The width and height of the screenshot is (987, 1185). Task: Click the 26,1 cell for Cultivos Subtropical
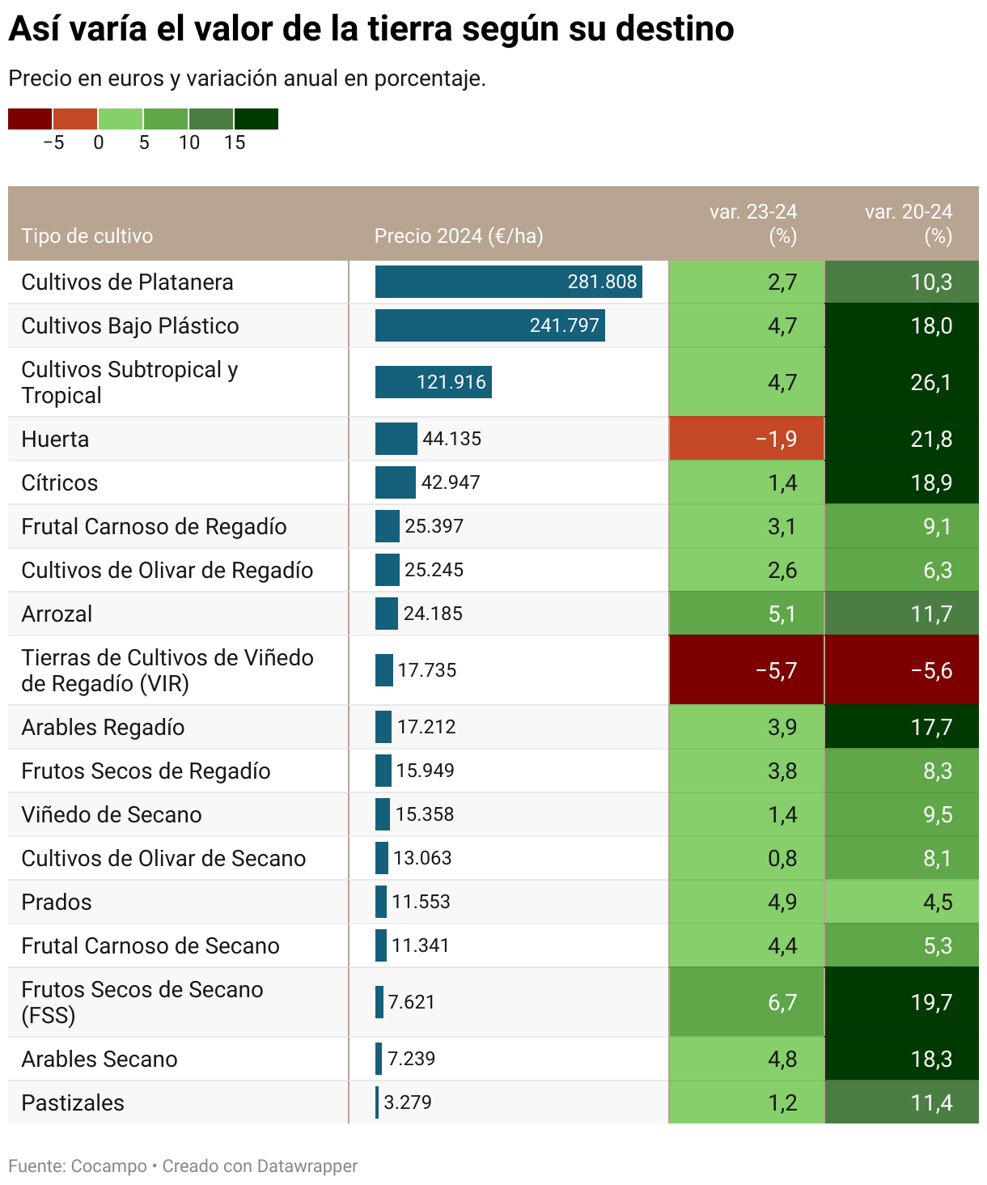[902, 383]
